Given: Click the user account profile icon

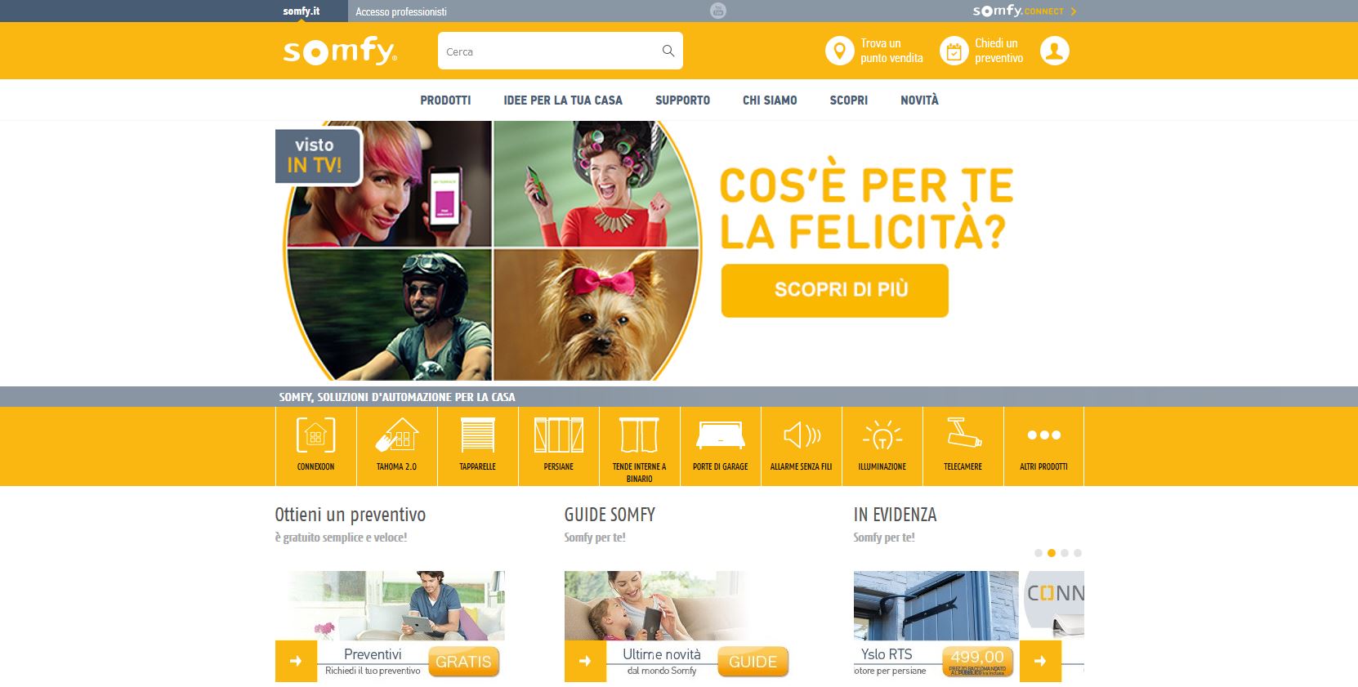Looking at the screenshot, I should click(x=1054, y=51).
